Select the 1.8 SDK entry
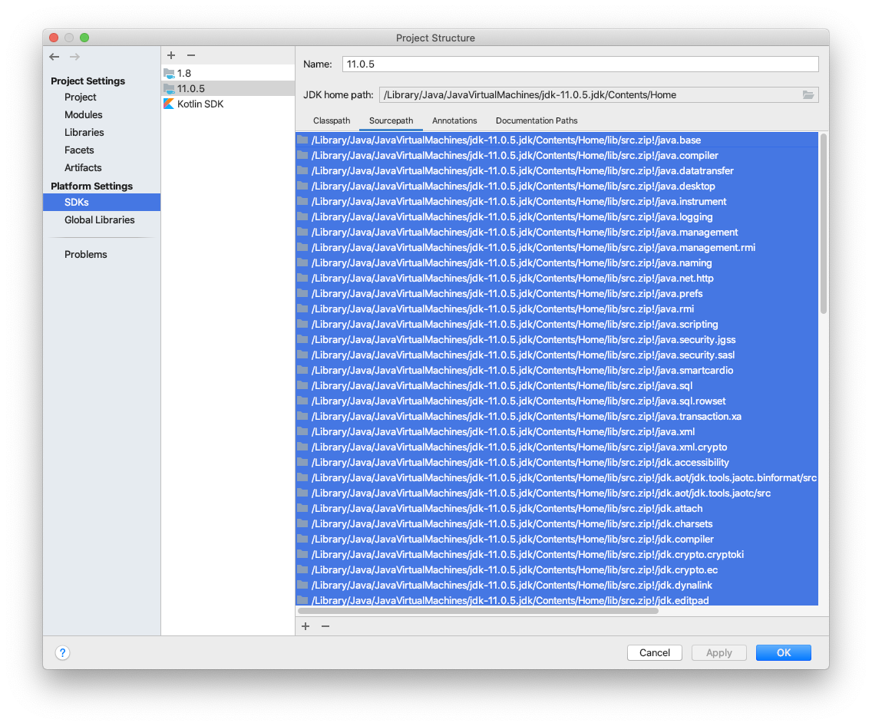 (228, 73)
